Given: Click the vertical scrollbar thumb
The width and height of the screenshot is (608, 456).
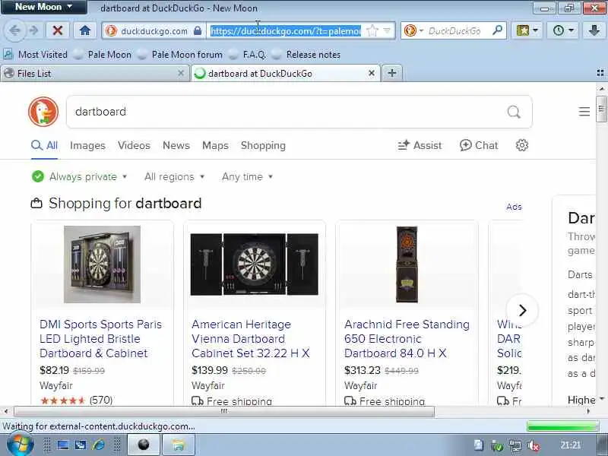Looking at the screenshot, I should (601, 109).
